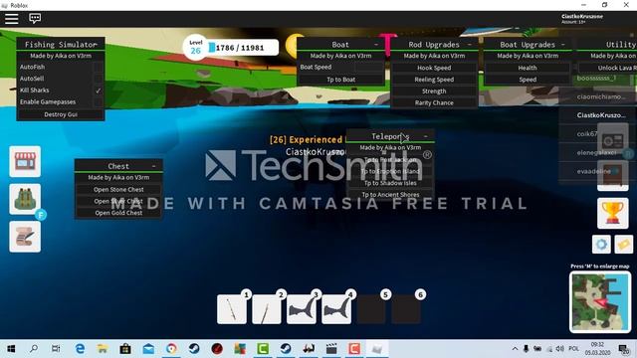Select empty hotbar slot 6

[x=406, y=309]
